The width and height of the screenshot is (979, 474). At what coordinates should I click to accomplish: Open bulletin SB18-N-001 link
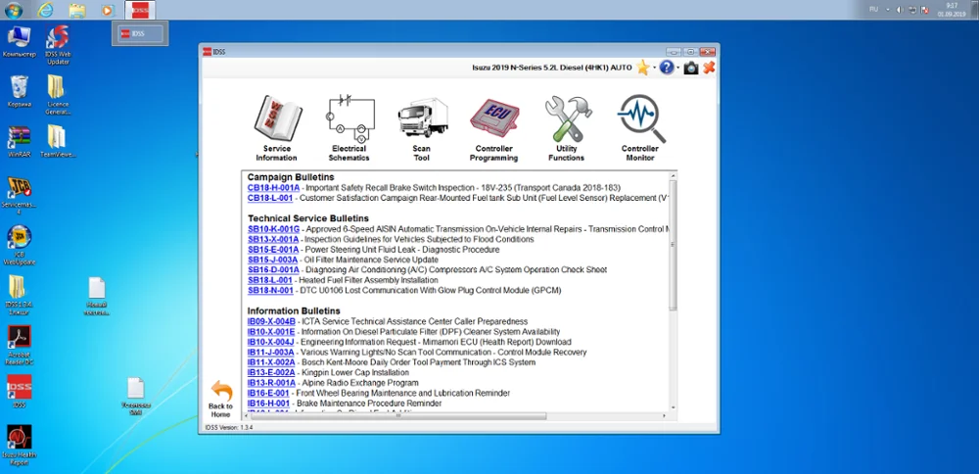pos(270,291)
